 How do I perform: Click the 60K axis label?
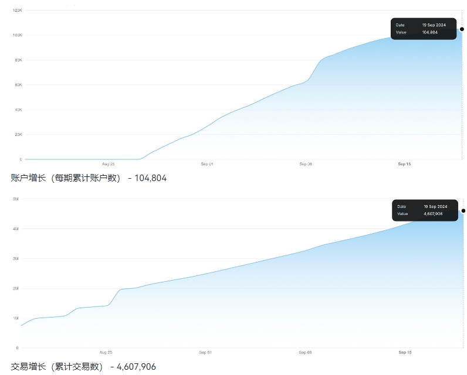pos(18,85)
